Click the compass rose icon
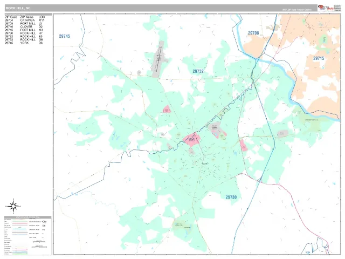This screenshot has height=259, width=345. [x=13, y=206]
